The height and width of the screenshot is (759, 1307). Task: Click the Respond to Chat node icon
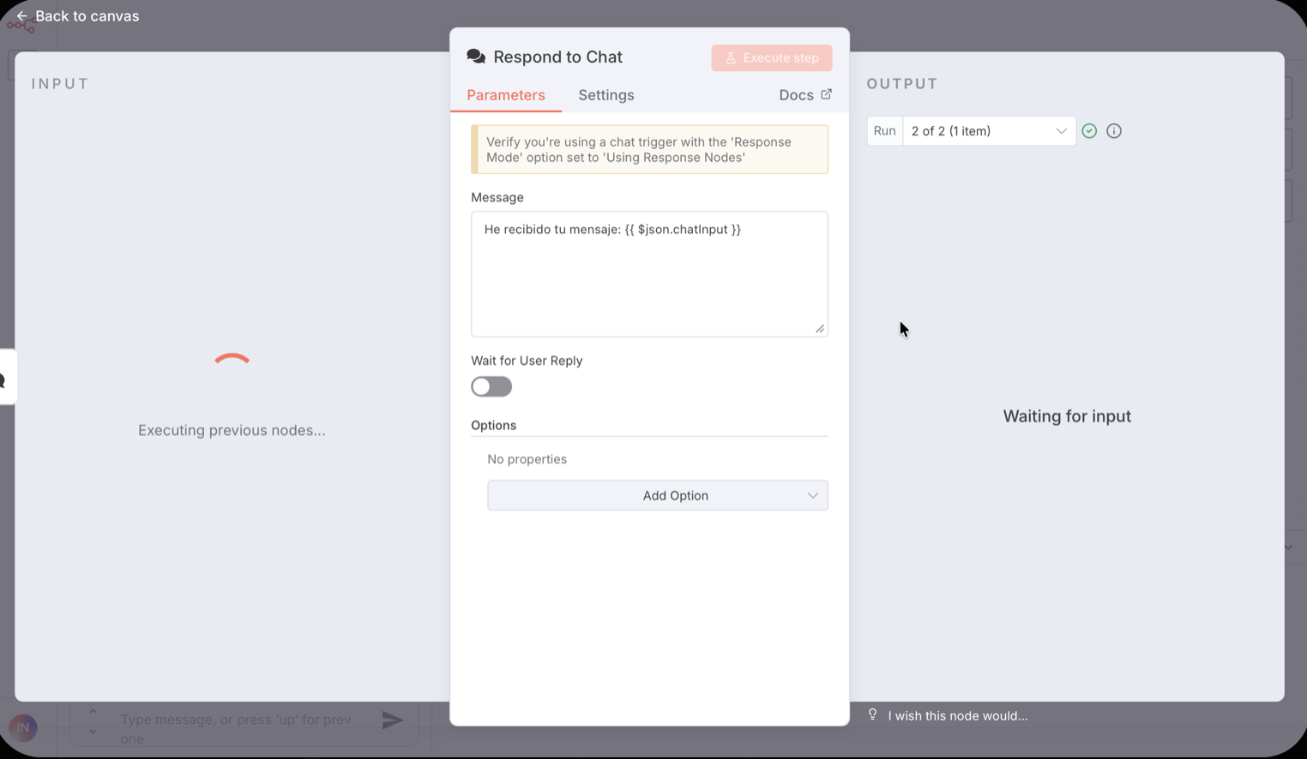476,57
